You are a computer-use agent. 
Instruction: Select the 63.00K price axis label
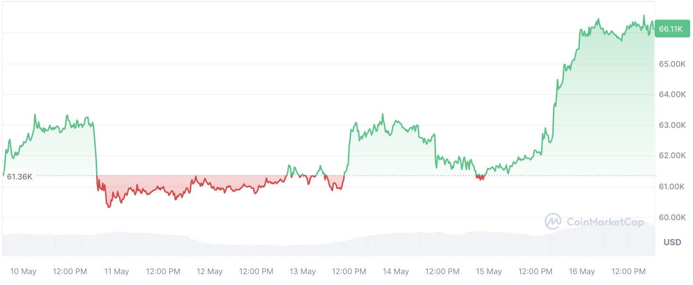tap(672, 125)
